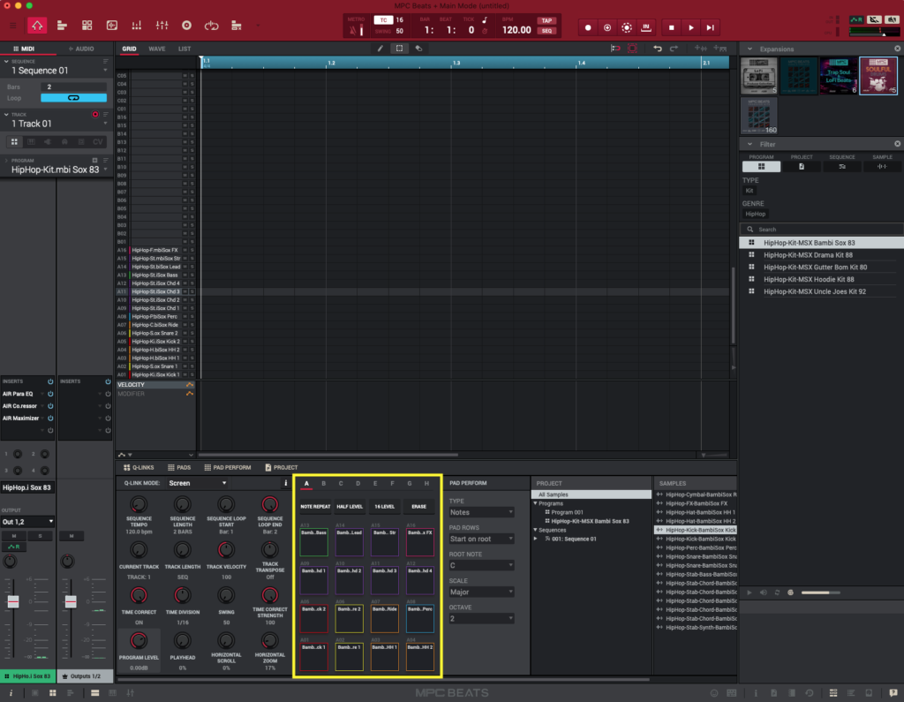The width and height of the screenshot is (904, 702).
Task: Open the Sample Edit mode icon
Action: tap(112, 26)
